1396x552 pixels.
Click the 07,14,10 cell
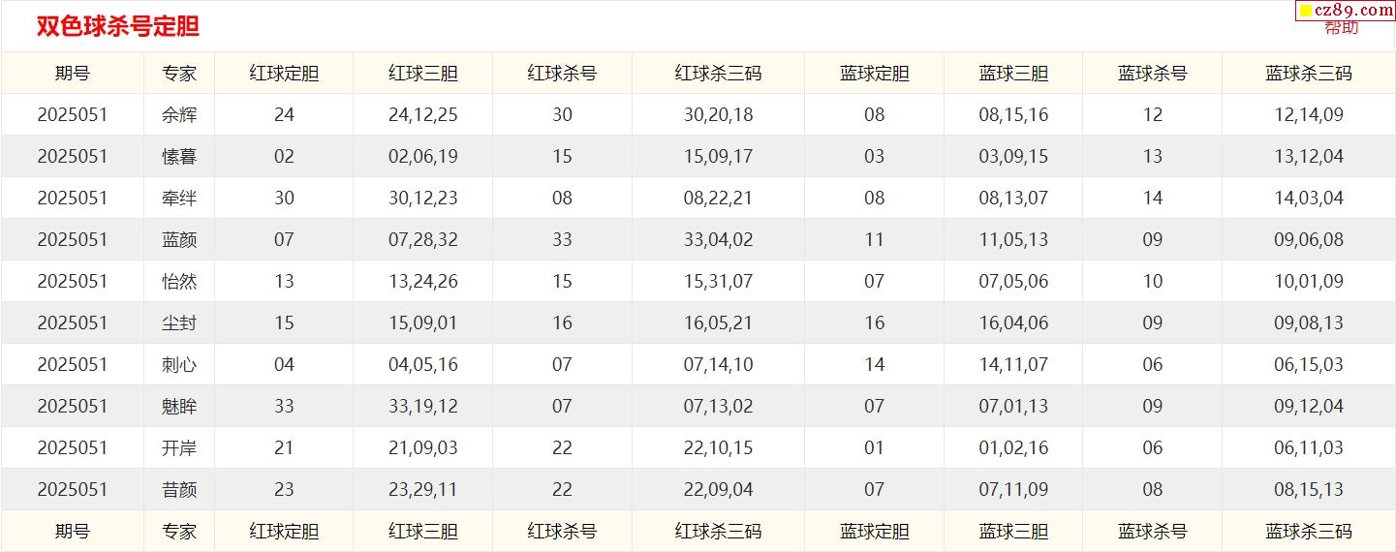[718, 365]
